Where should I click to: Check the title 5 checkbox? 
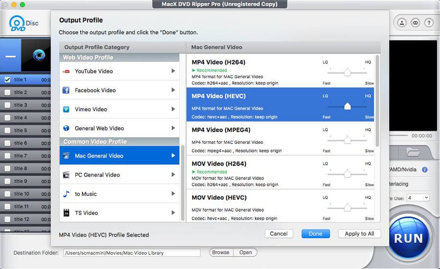(x=7, y=130)
